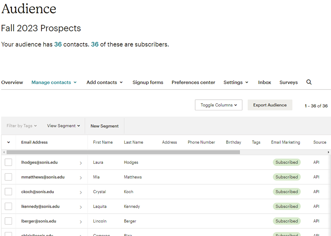Screen dimensions: 331x236
Task: Open the select-all dropdown arrow above checkboxes
Action: [8, 142]
